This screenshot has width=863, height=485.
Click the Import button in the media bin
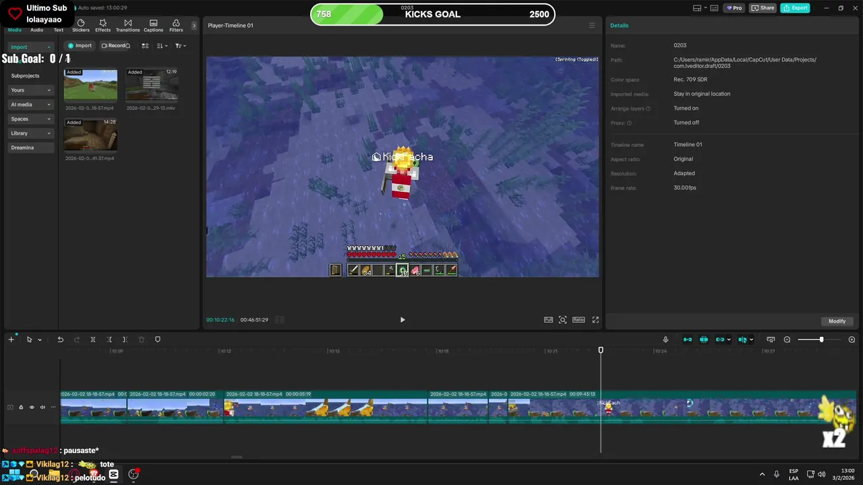click(x=80, y=46)
